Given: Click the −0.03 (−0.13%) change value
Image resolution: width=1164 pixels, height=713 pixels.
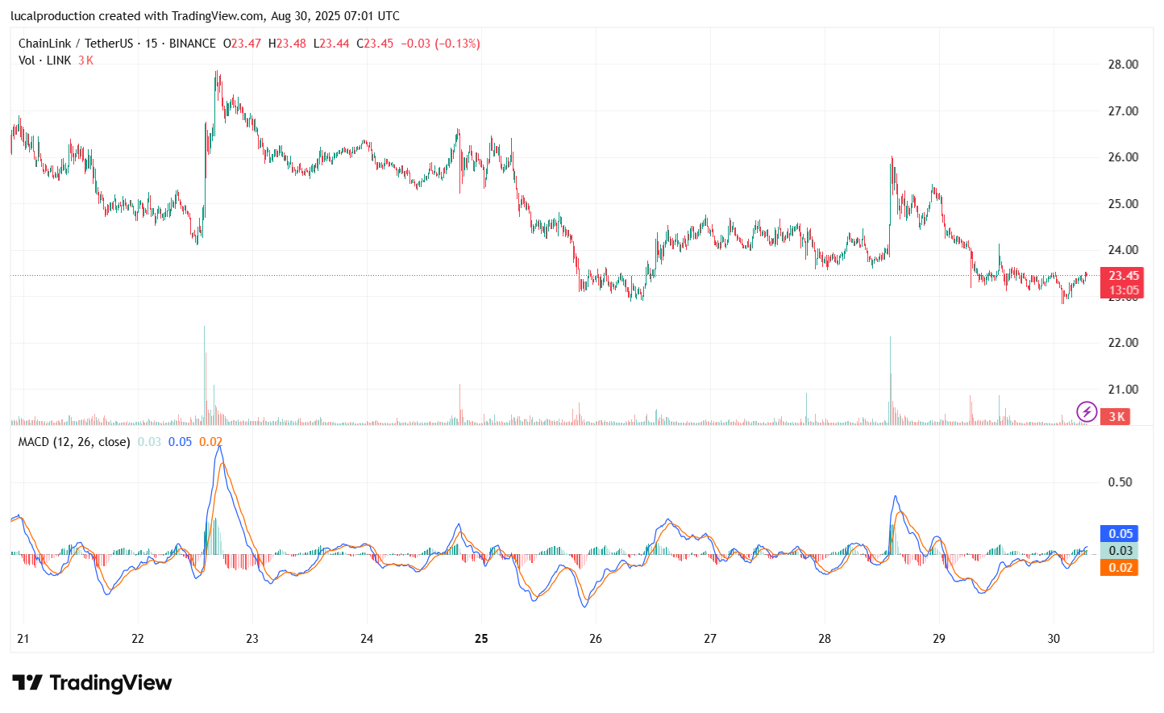Looking at the screenshot, I should coord(441,44).
